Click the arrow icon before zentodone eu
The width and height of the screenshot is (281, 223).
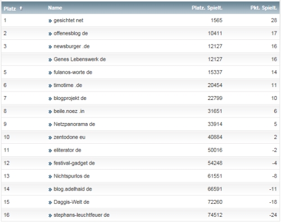[50, 138]
